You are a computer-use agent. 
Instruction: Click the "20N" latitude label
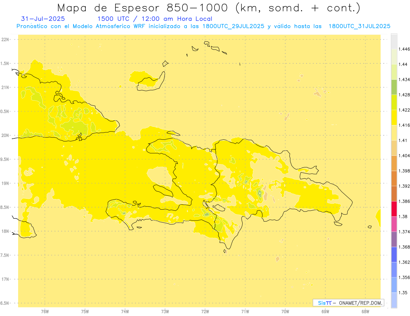pyautogui.click(x=5, y=135)
